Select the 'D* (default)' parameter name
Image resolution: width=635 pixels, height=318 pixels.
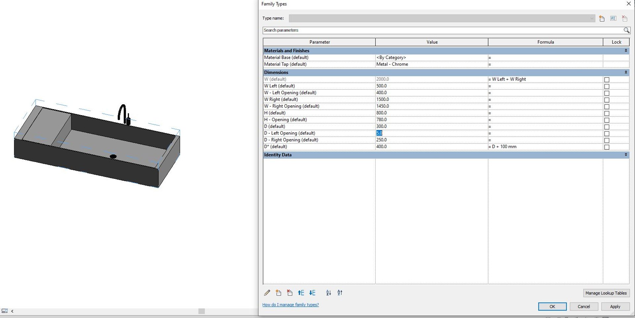coord(275,147)
